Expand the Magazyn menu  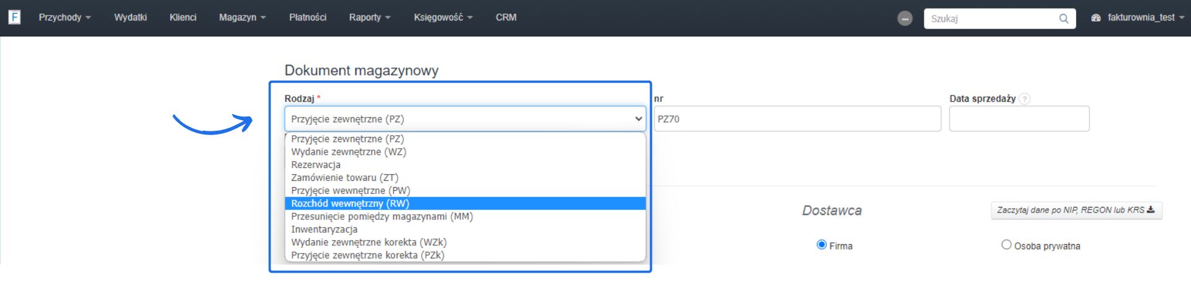click(242, 17)
